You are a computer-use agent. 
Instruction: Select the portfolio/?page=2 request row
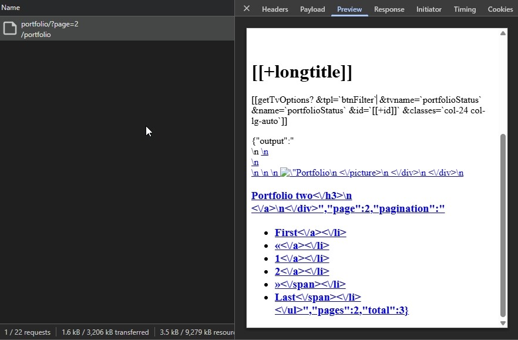(117, 29)
